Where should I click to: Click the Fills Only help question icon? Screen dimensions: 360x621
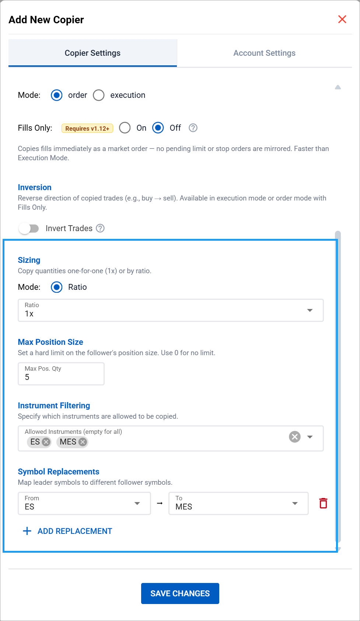[x=193, y=128]
